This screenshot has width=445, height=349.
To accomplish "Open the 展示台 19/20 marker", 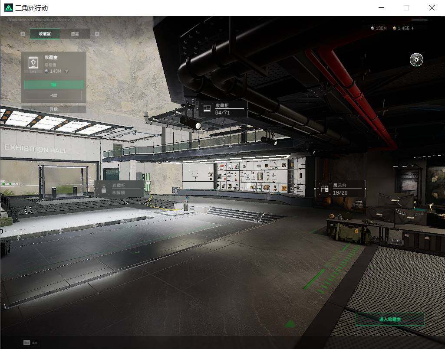I will [340, 189].
